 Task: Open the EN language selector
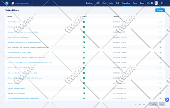pos(163,3)
